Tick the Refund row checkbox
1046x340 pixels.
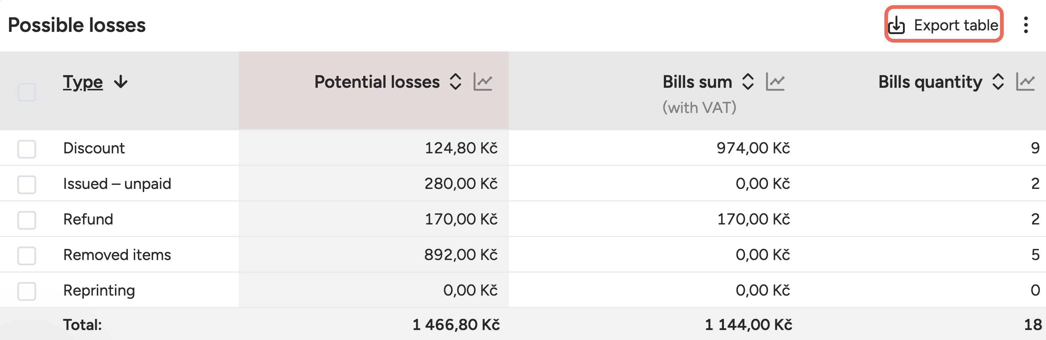(27, 220)
